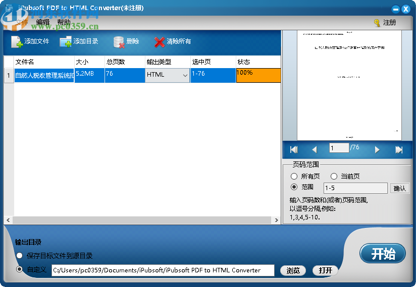Click the Add Folder icon
This screenshot has width=416, height=287.
(66, 41)
